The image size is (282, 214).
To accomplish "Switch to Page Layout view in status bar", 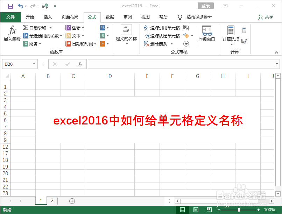I will click(196, 210).
